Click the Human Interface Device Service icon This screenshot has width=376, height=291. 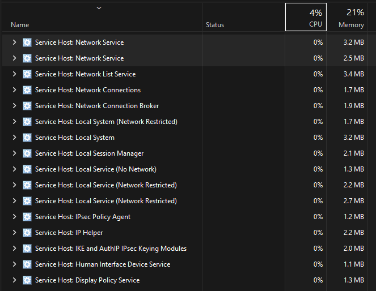pyautogui.click(x=27, y=264)
